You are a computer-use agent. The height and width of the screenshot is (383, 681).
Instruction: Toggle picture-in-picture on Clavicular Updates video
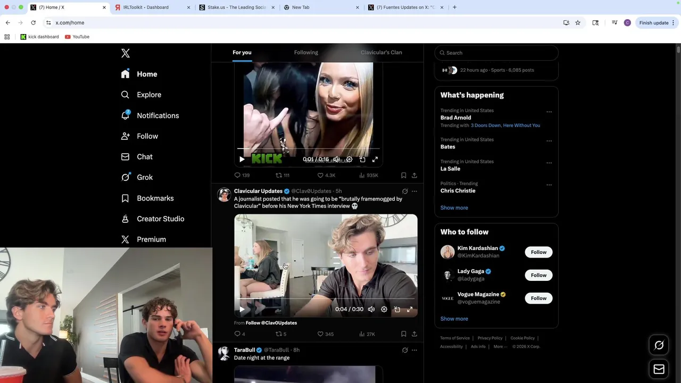(397, 309)
